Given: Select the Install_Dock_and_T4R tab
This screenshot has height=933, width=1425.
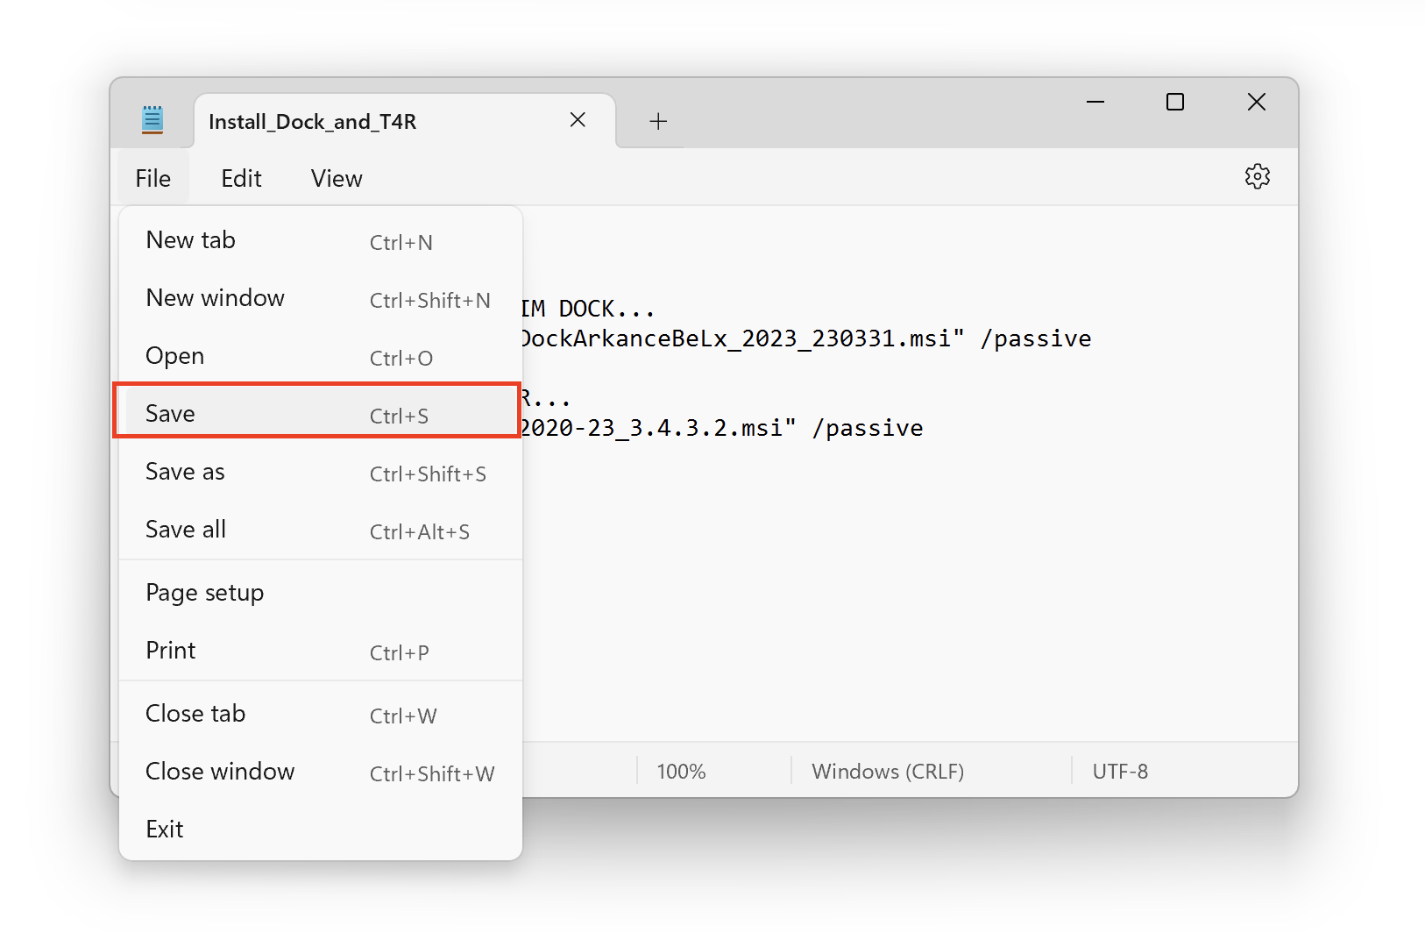Looking at the screenshot, I should click(351, 121).
